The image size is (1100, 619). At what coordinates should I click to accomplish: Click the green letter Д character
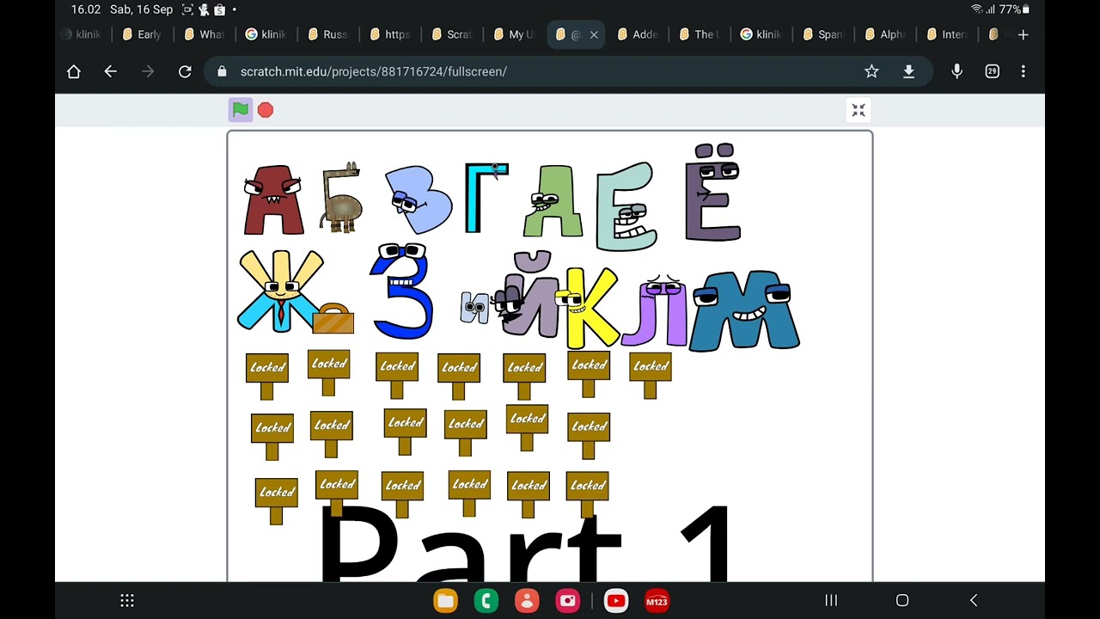click(553, 201)
